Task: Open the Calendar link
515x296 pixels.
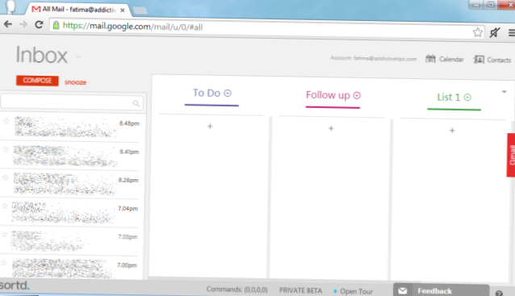Action: [451, 60]
